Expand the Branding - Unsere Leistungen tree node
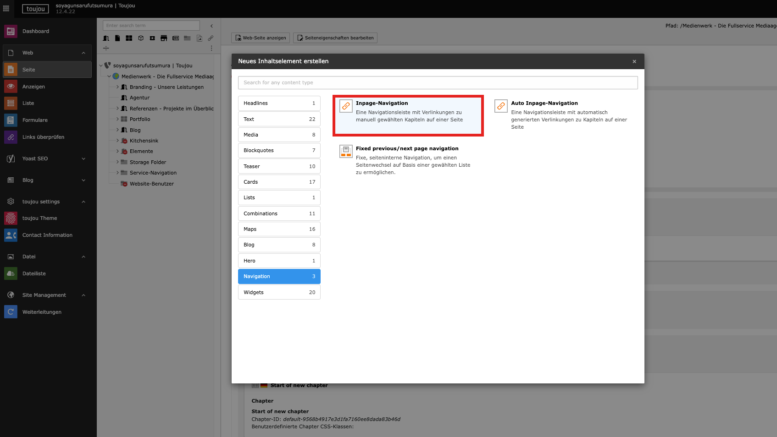777x437 pixels. tap(117, 87)
